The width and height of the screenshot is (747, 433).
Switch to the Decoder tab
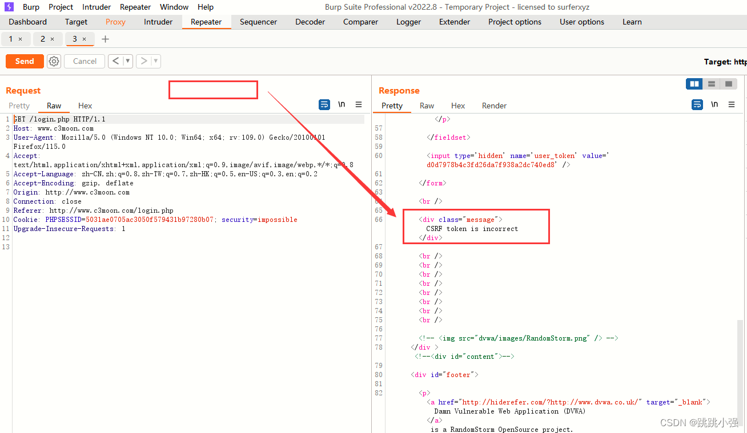[310, 22]
